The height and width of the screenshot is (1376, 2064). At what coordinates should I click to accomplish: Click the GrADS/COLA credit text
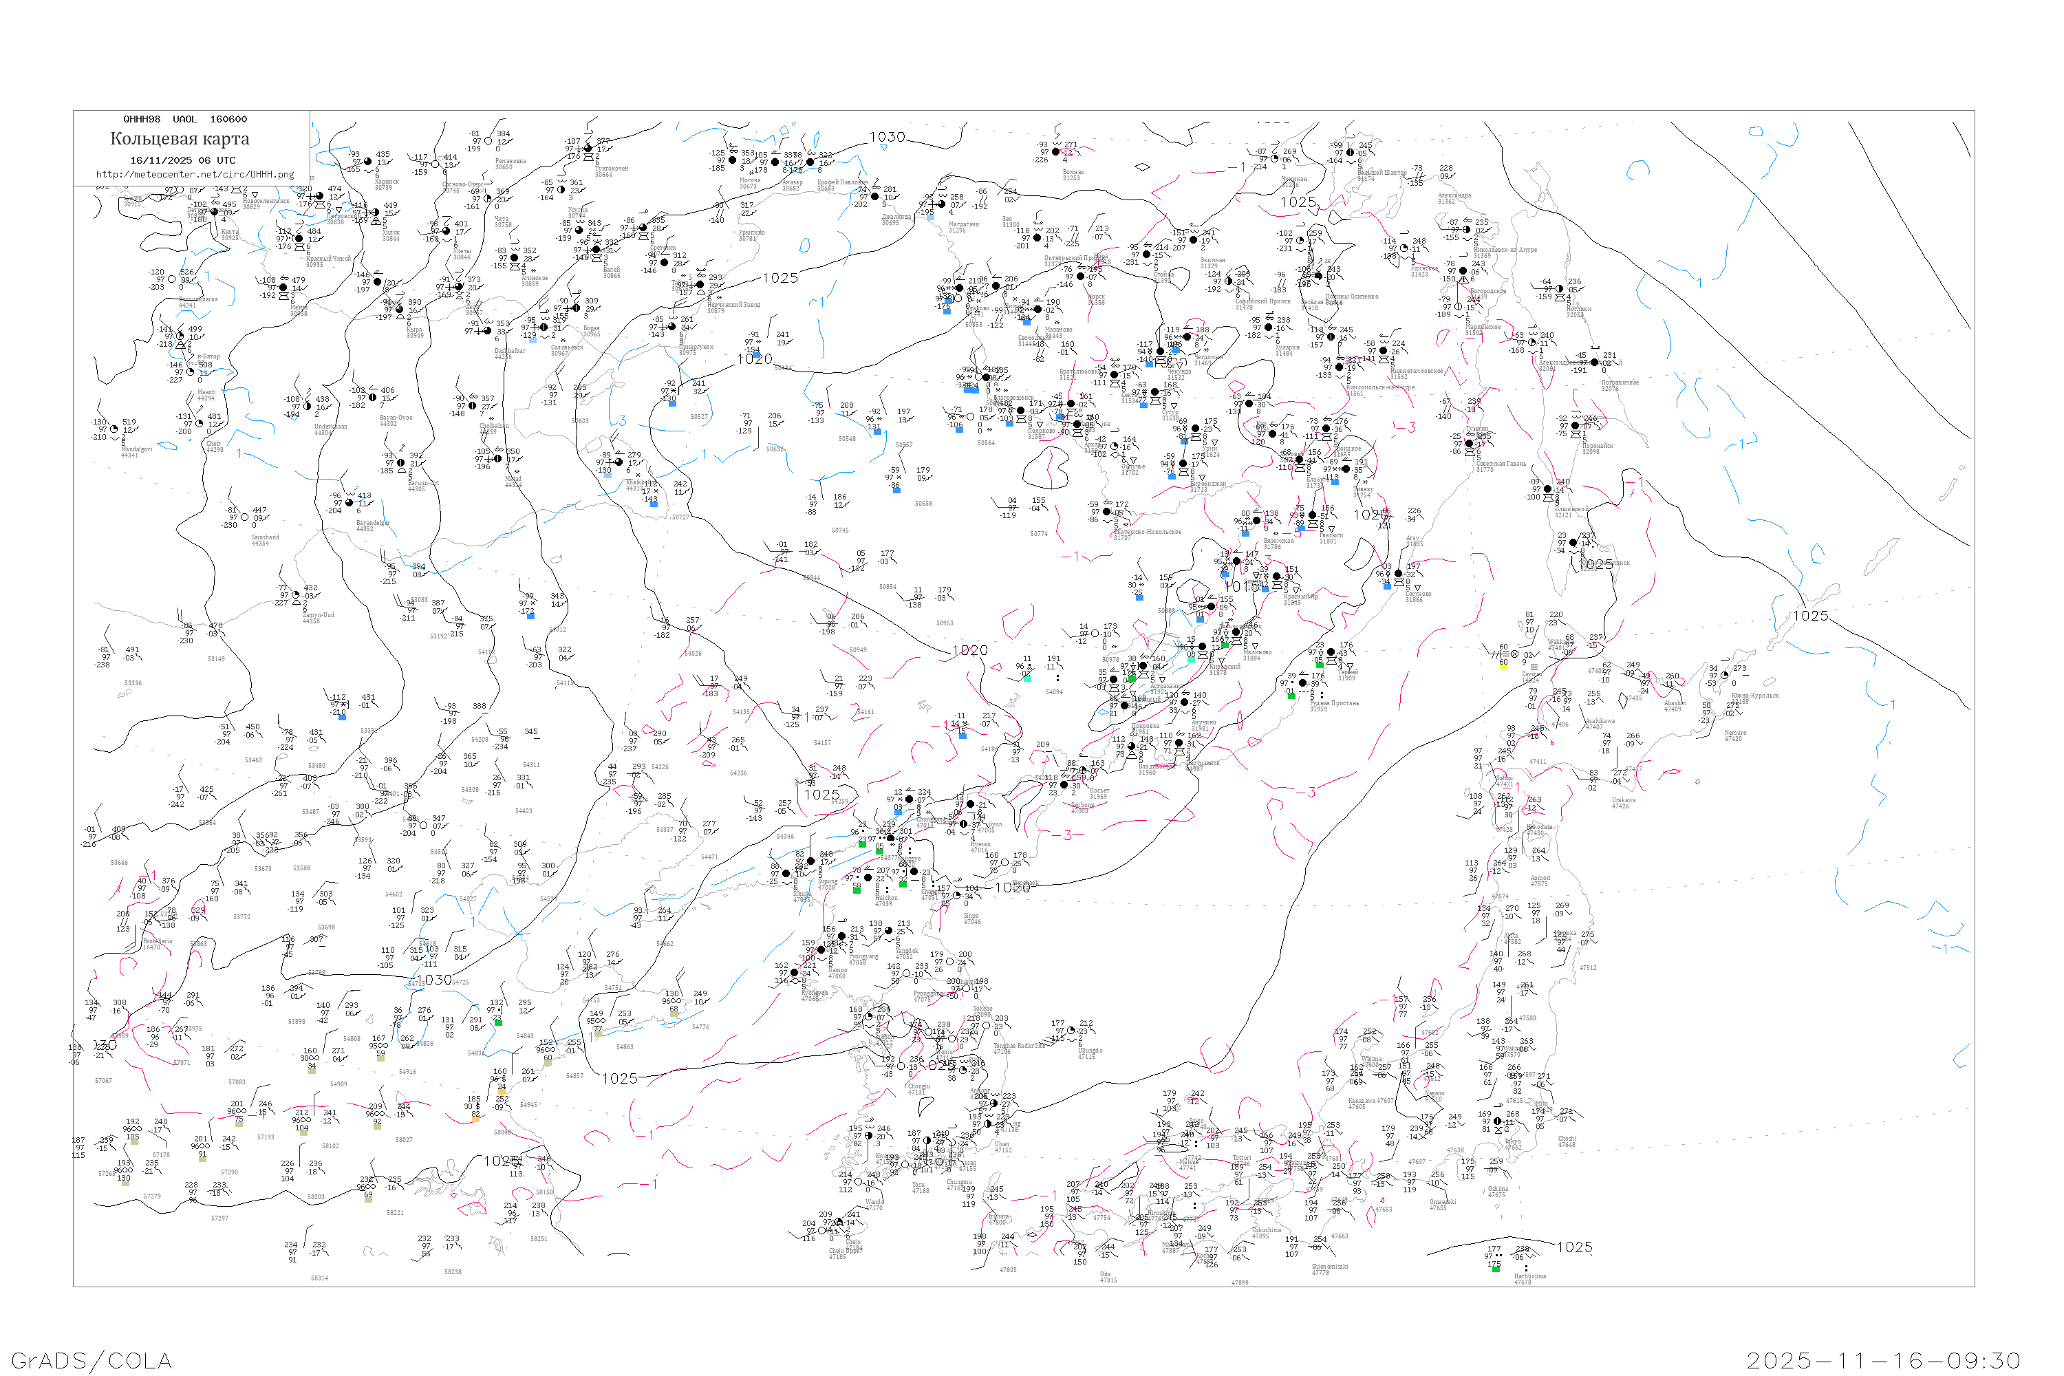point(92,1361)
